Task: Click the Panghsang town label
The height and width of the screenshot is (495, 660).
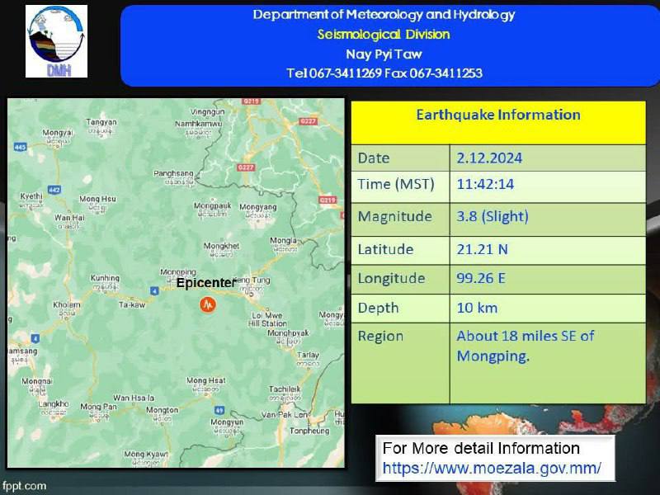Action: click(174, 174)
